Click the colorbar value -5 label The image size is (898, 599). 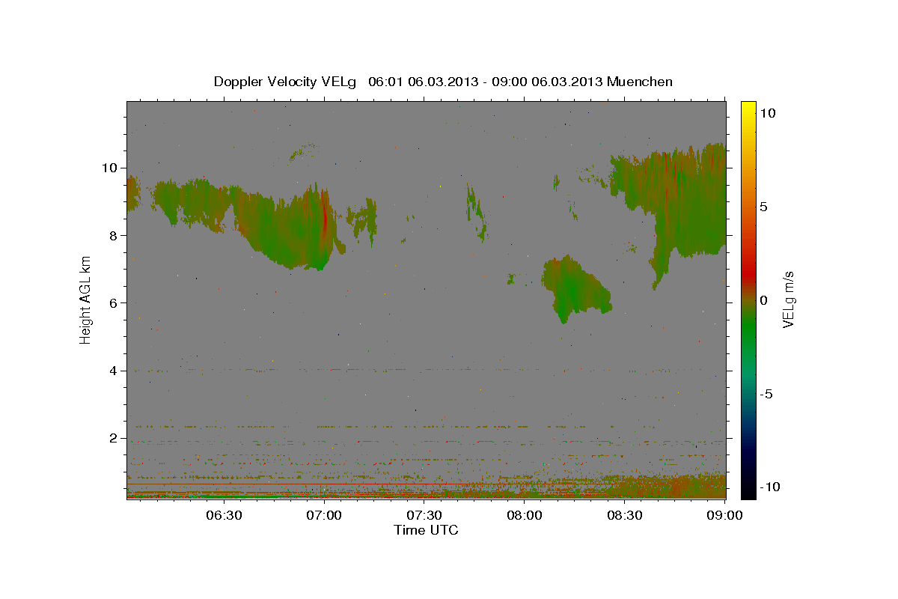click(x=766, y=394)
